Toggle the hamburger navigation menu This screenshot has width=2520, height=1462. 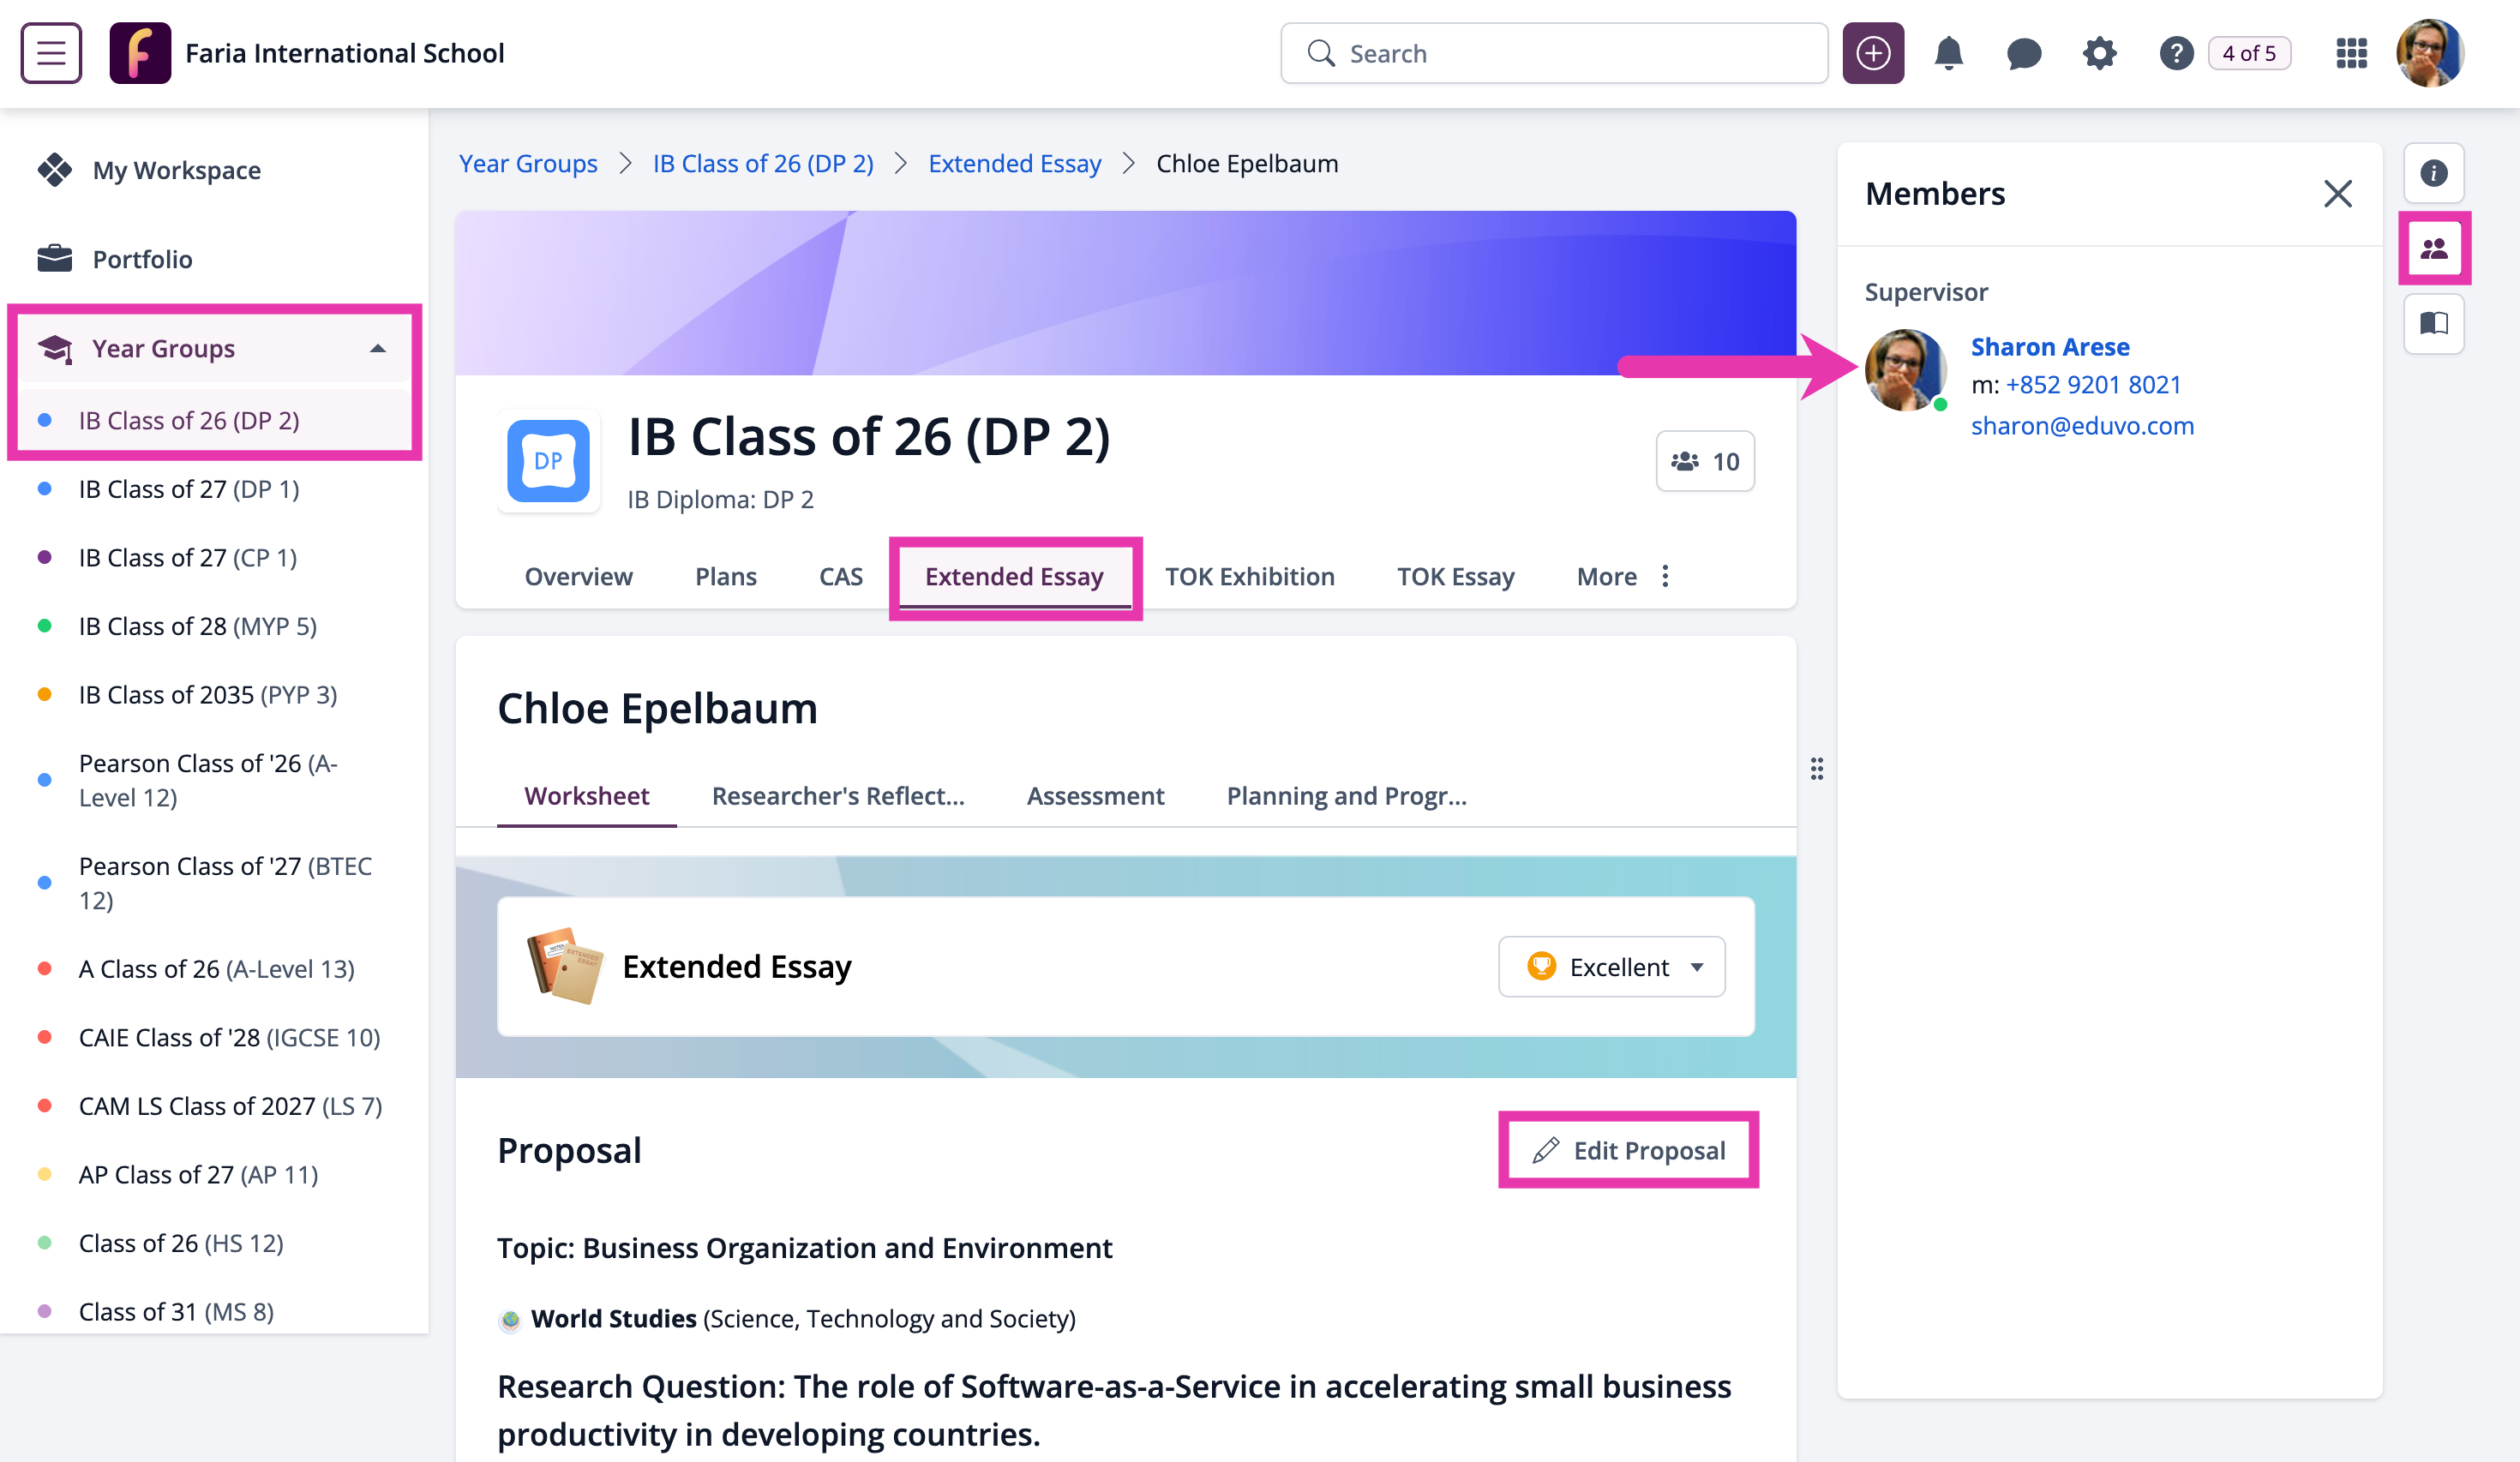[x=51, y=53]
